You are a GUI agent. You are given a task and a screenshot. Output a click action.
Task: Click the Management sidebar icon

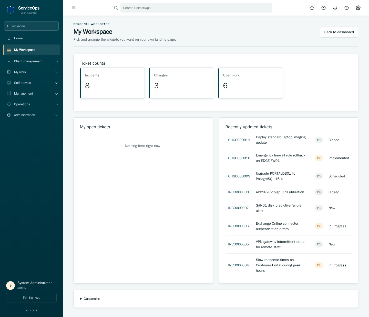pyautogui.click(x=9, y=94)
